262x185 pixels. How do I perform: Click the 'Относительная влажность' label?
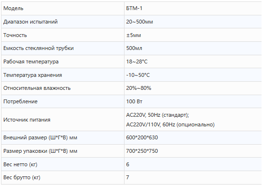point(37,88)
